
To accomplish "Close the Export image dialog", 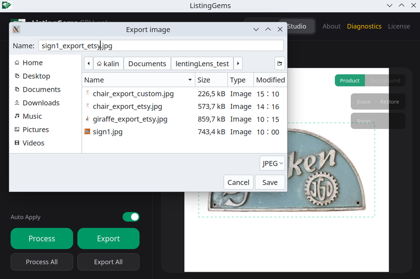I will tap(280, 29).
